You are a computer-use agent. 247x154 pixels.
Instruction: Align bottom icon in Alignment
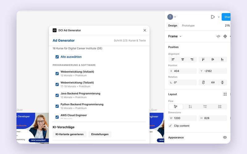pos(222,59)
